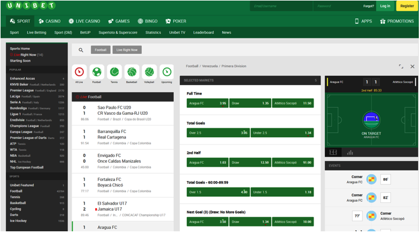Click the Email/Username field
This screenshot has width=420, height=239.
(281, 6)
